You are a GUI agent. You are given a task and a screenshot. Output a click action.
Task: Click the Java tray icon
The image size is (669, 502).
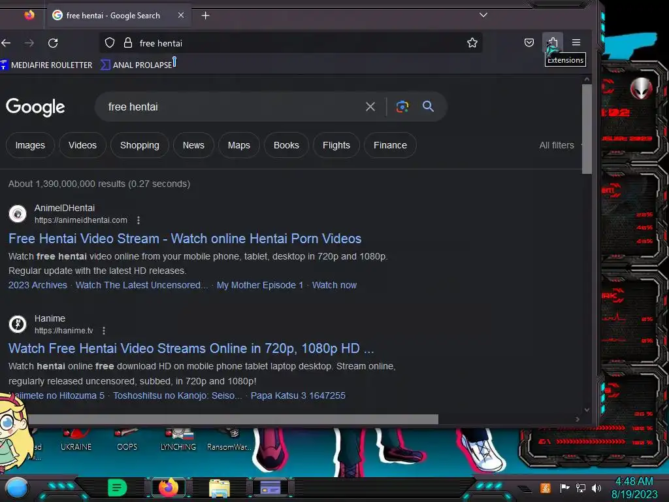pos(546,488)
